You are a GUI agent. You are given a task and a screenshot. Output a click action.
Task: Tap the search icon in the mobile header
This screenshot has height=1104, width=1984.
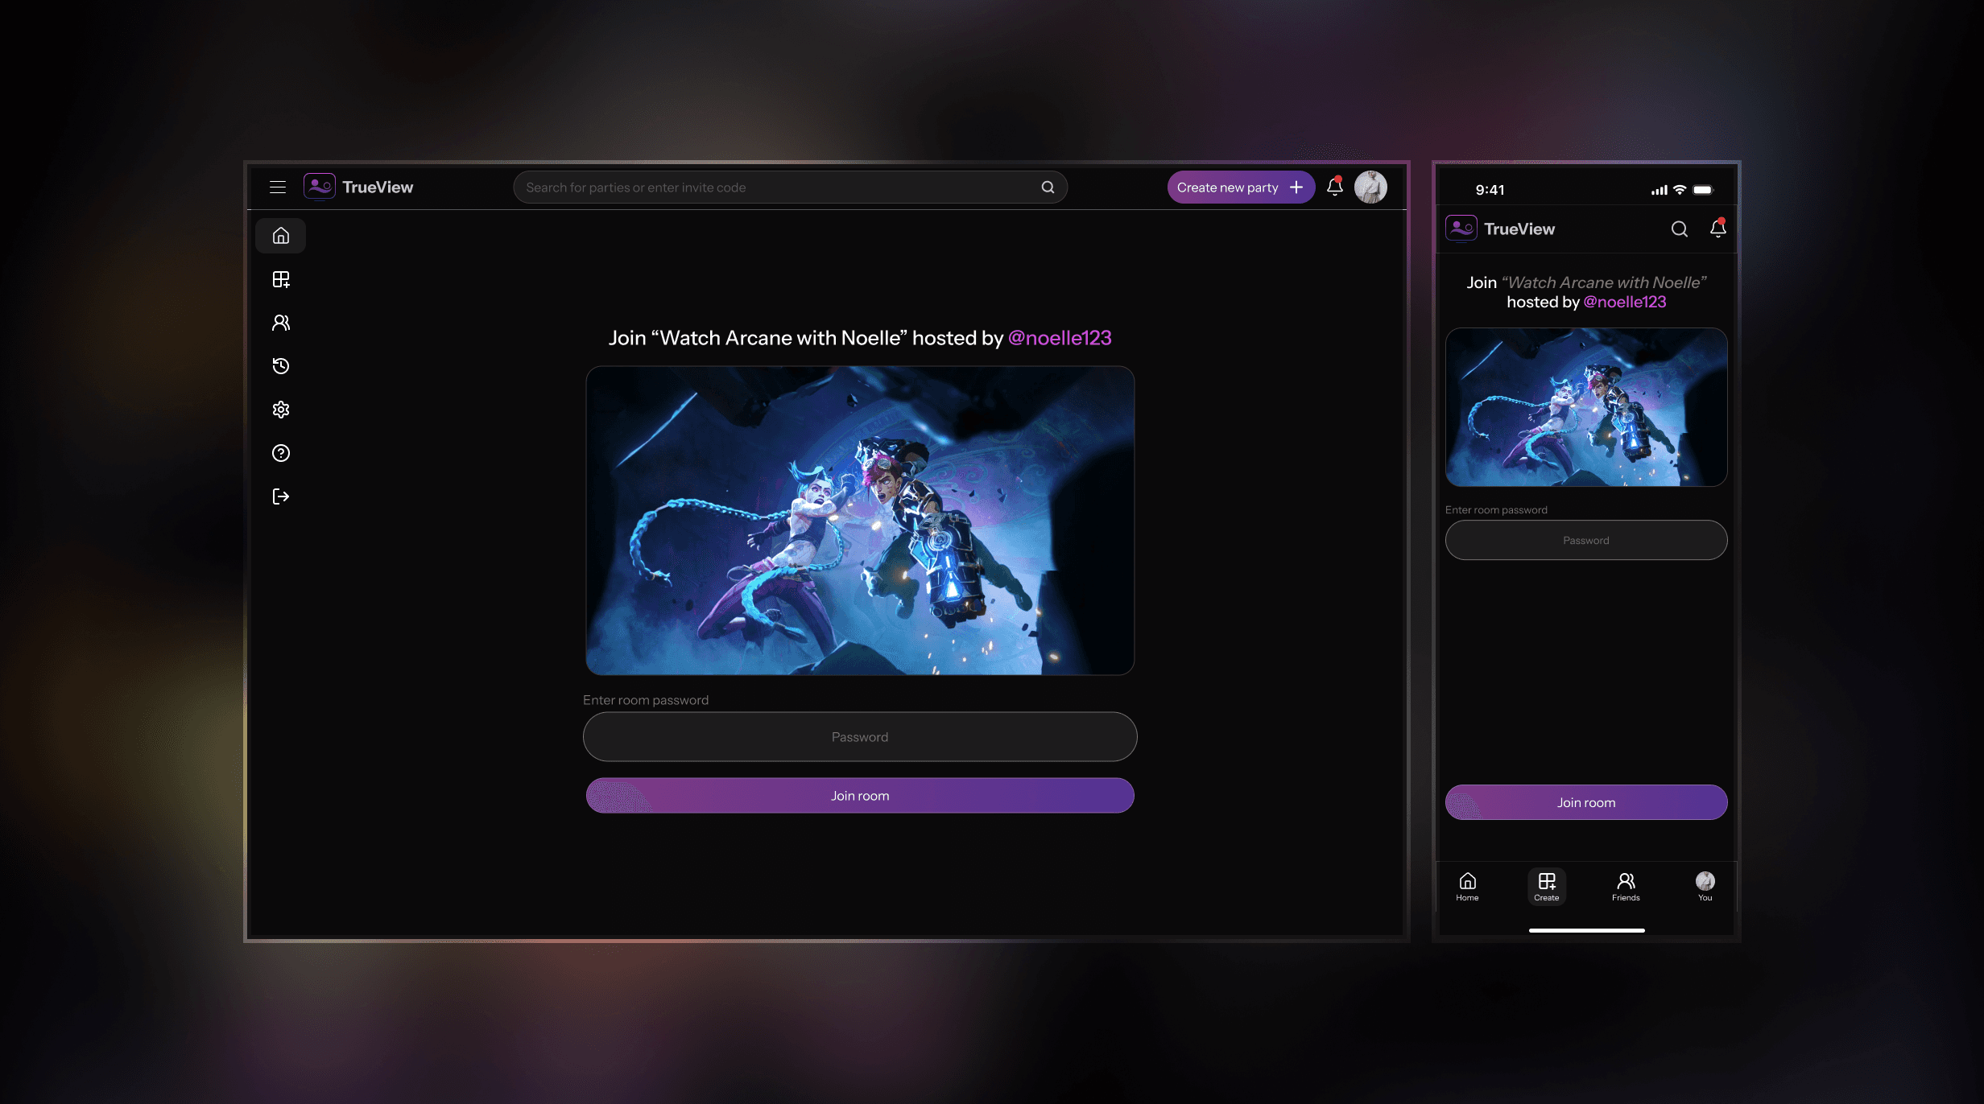tap(1679, 229)
